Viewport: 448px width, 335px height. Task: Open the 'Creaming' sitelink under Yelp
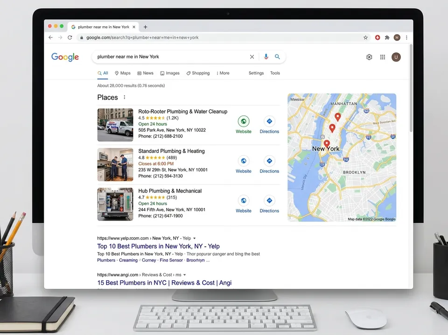click(128, 260)
